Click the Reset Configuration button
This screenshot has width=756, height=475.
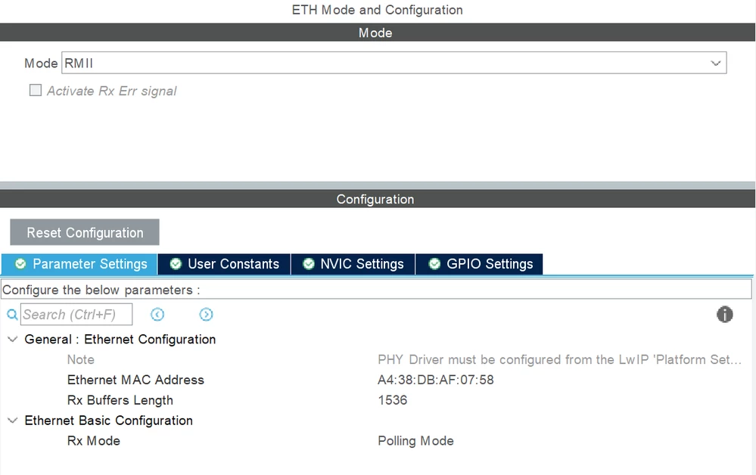tap(85, 232)
